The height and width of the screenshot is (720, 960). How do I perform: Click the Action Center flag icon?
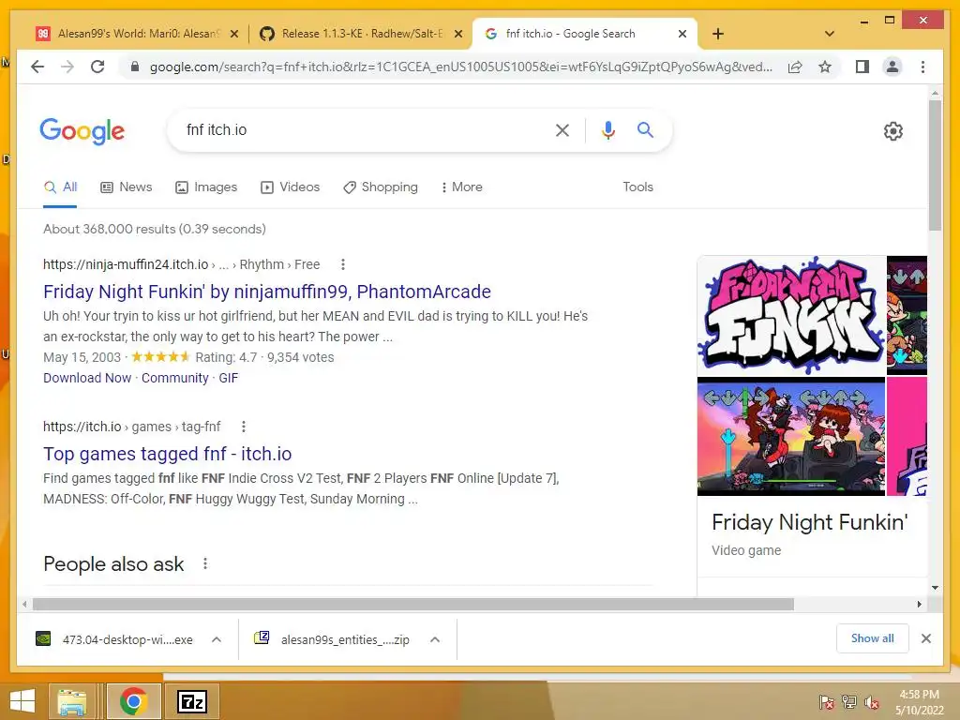(827, 702)
